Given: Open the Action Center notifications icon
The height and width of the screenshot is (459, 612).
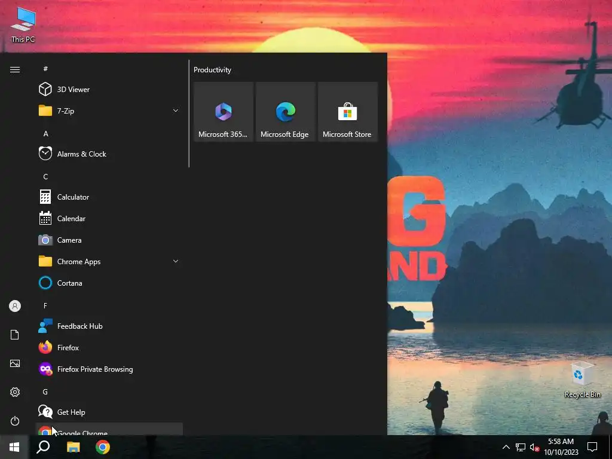Looking at the screenshot, I should point(592,447).
